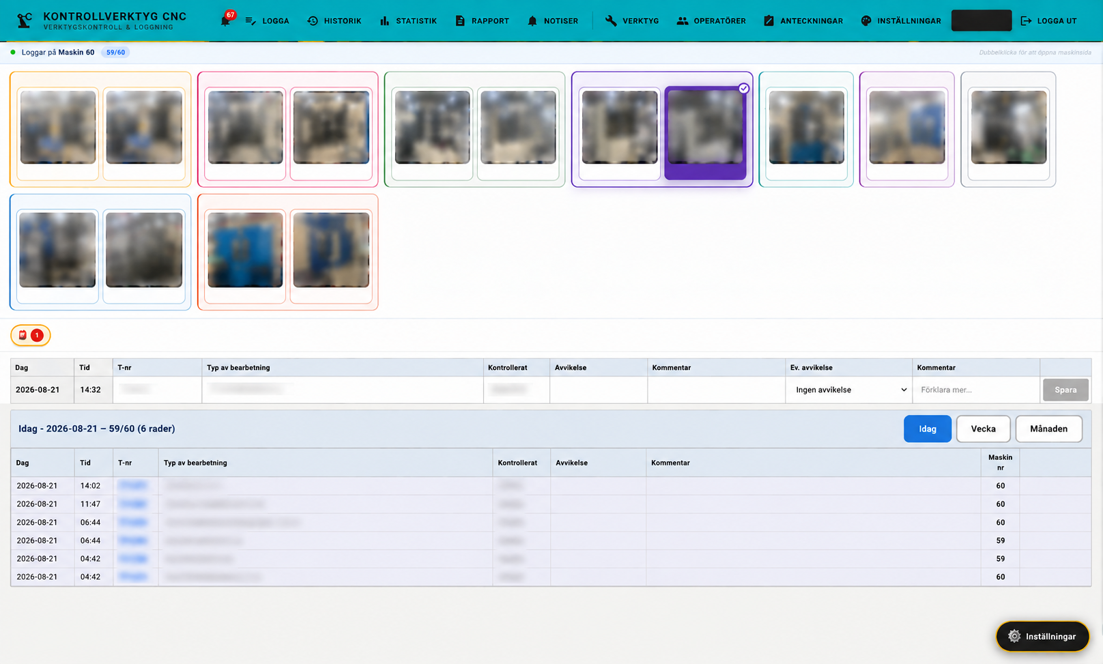Select the machine in the teal group
The height and width of the screenshot is (664, 1103).
coord(806,133)
